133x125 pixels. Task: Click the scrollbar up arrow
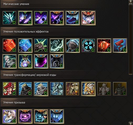coord(131,1)
